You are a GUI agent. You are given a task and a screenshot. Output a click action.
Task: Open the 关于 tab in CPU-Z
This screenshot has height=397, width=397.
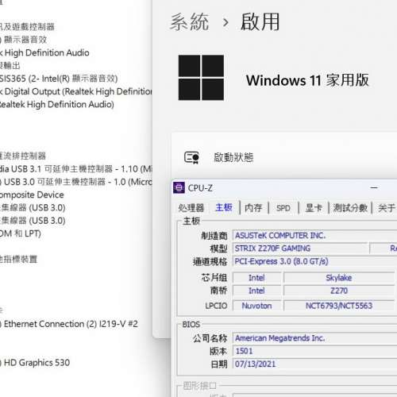[x=387, y=208]
